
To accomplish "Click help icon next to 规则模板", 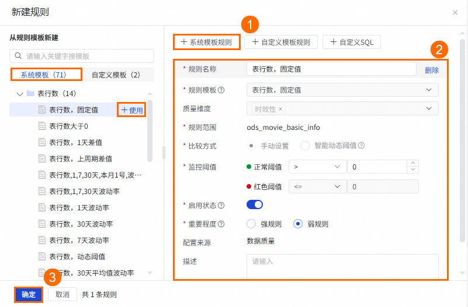I will tap(221, 90).
